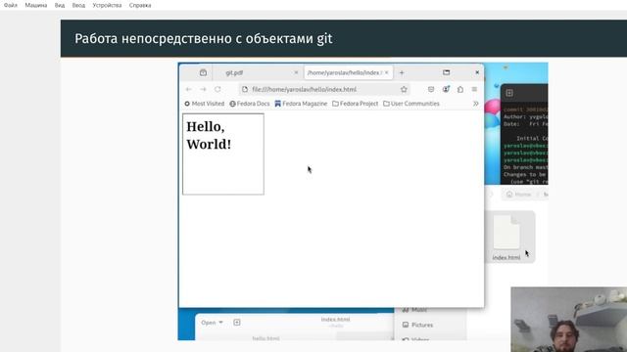627x352 pixels.
Task: Open the Справка menu
Action: click(x=140, y=5)
